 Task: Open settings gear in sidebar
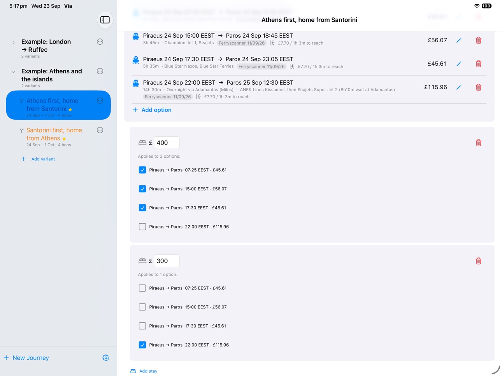106,358
